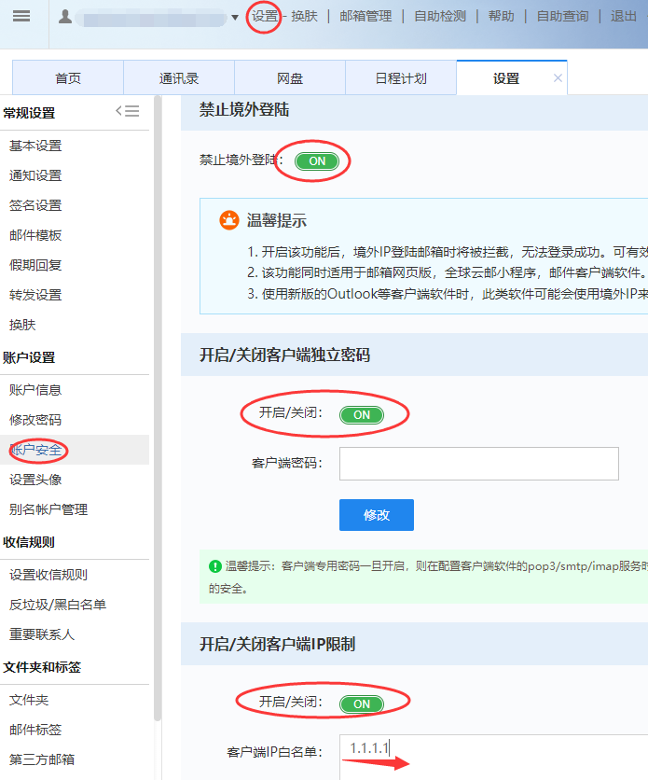The width and height of the screenshot is (648, 780).
Task: Toggle the 禁止境外登陆 switch
Action: coord(317,160)
